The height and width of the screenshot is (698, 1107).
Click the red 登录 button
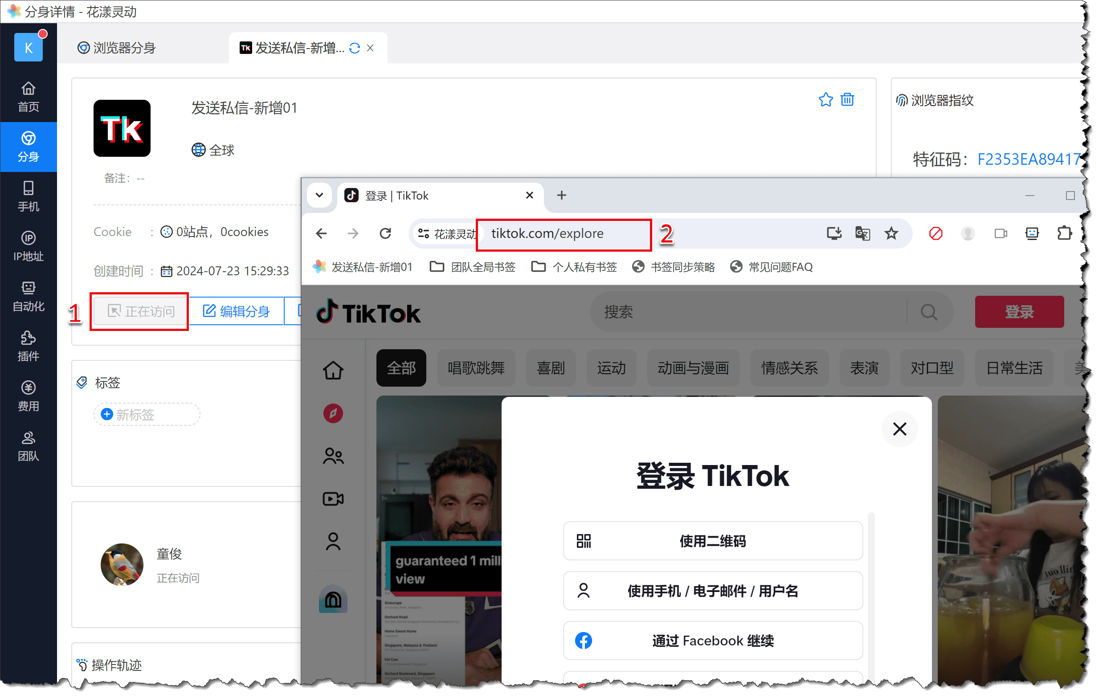[x=1019, y=312]
